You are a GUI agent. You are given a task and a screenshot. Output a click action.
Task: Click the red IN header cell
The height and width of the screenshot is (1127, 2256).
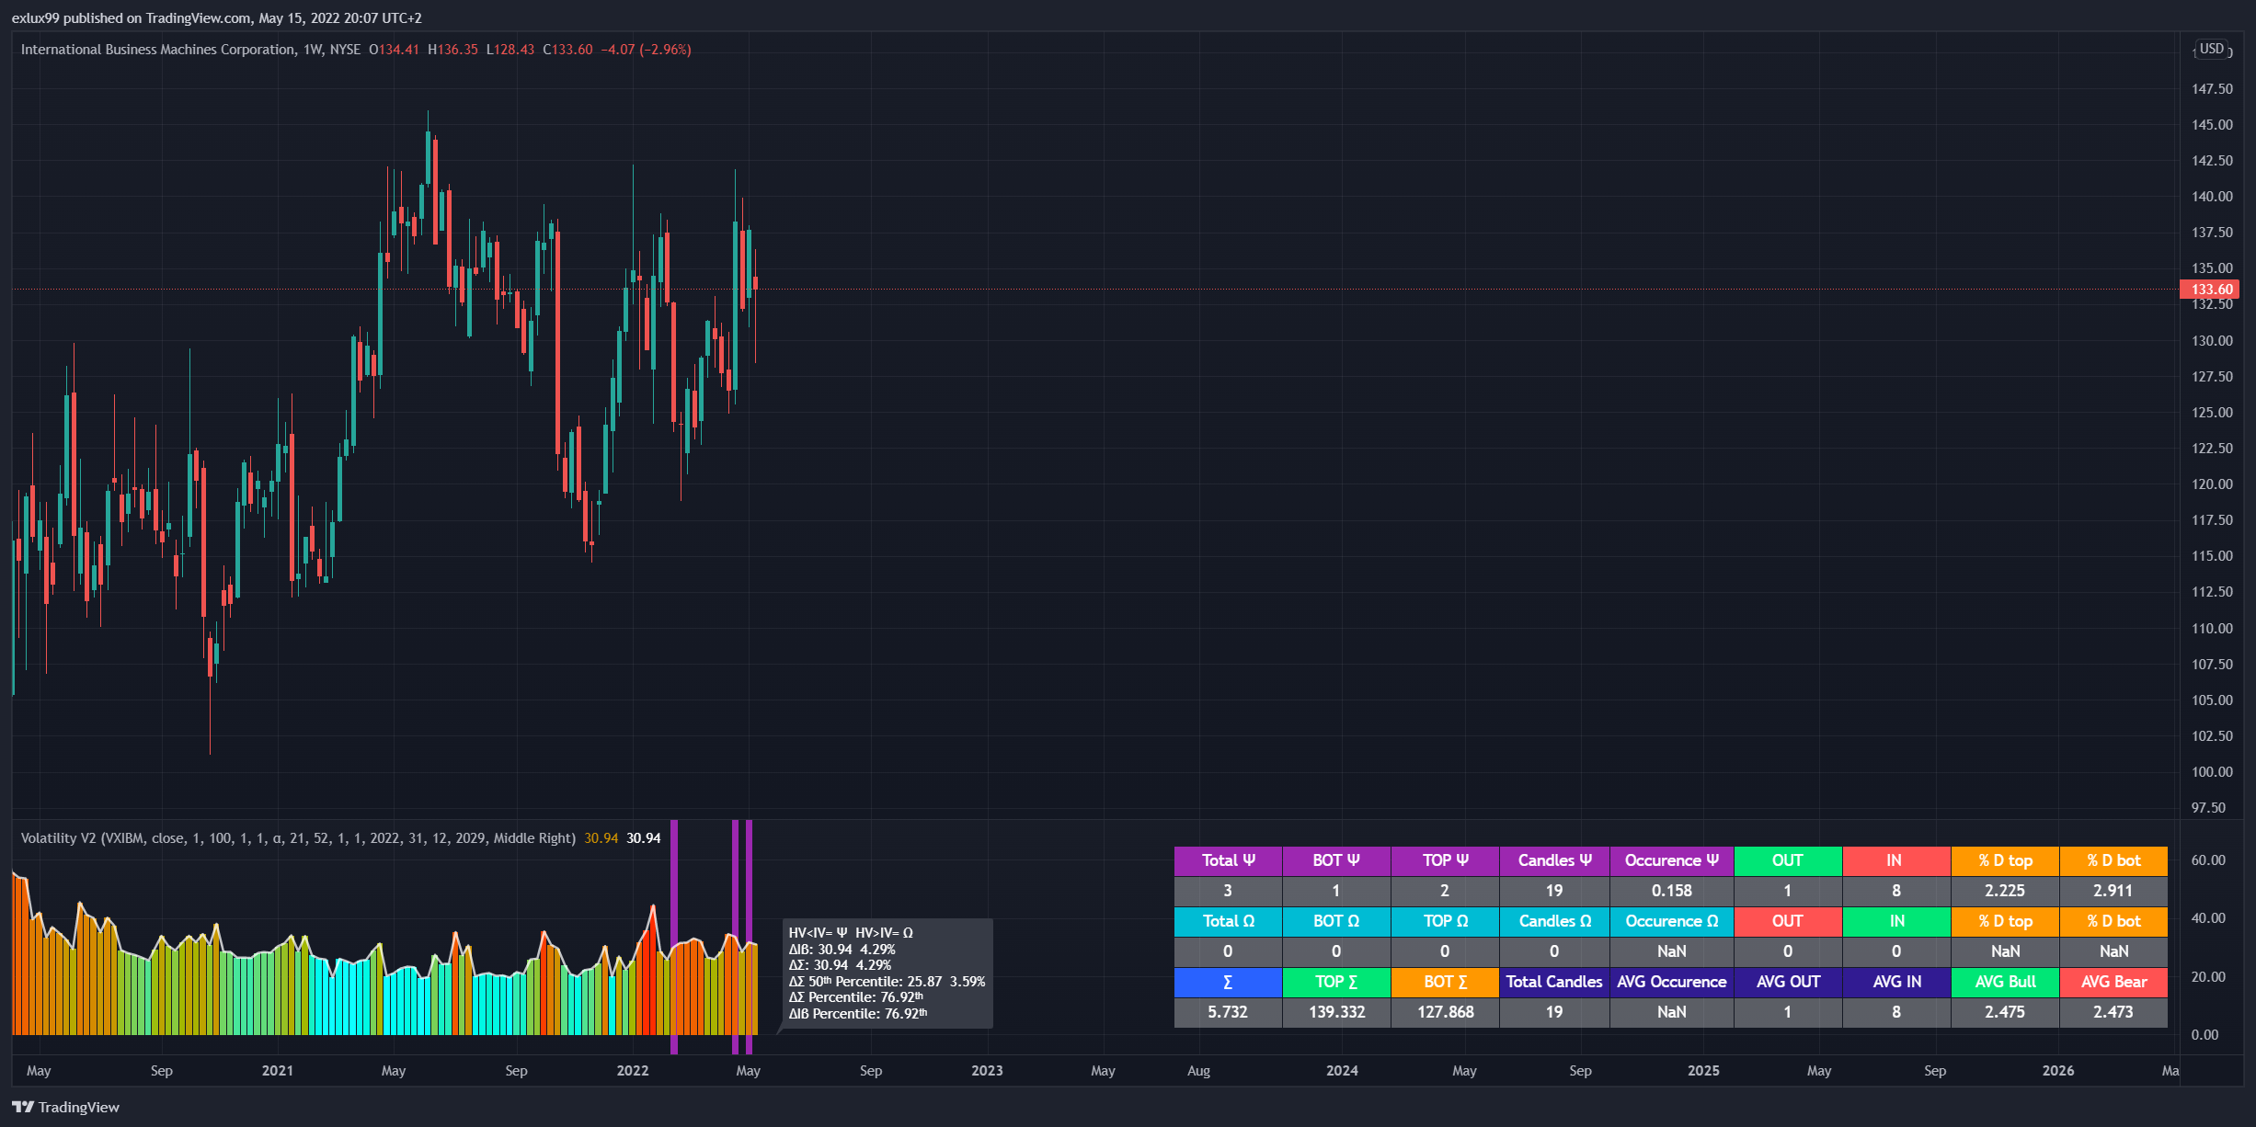1896,861
